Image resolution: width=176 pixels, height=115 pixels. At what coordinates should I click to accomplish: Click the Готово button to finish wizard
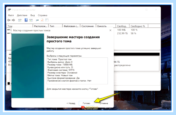click(86, 103)
